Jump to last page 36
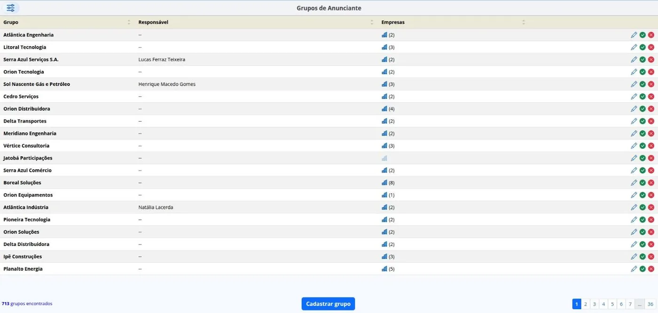Image resolution: width=658 pixels, height=313 pixels. [x=650, y=304]
